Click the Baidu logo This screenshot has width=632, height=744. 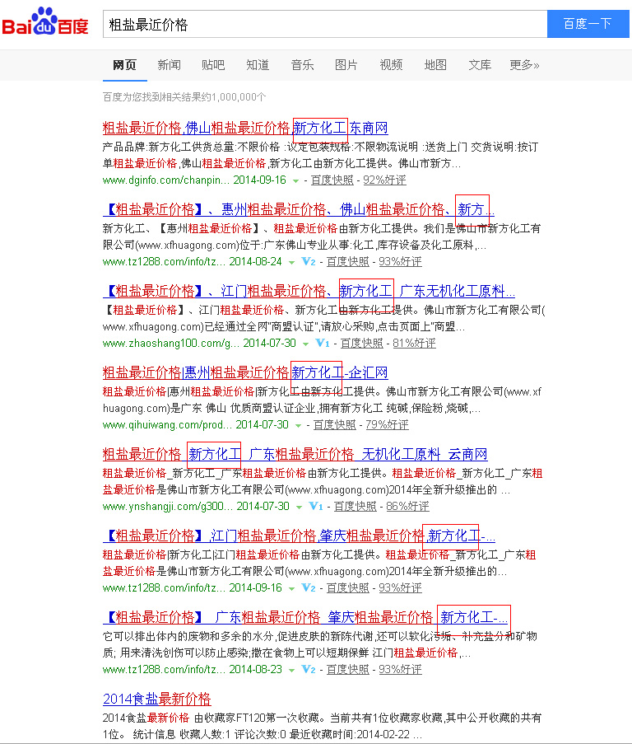(45, 21)
